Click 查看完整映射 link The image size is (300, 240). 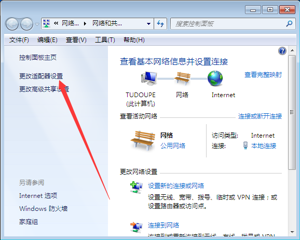(263, 75)
